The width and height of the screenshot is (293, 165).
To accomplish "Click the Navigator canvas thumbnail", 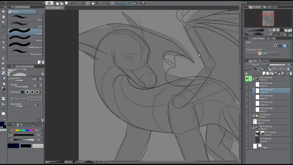I will 268,18.
